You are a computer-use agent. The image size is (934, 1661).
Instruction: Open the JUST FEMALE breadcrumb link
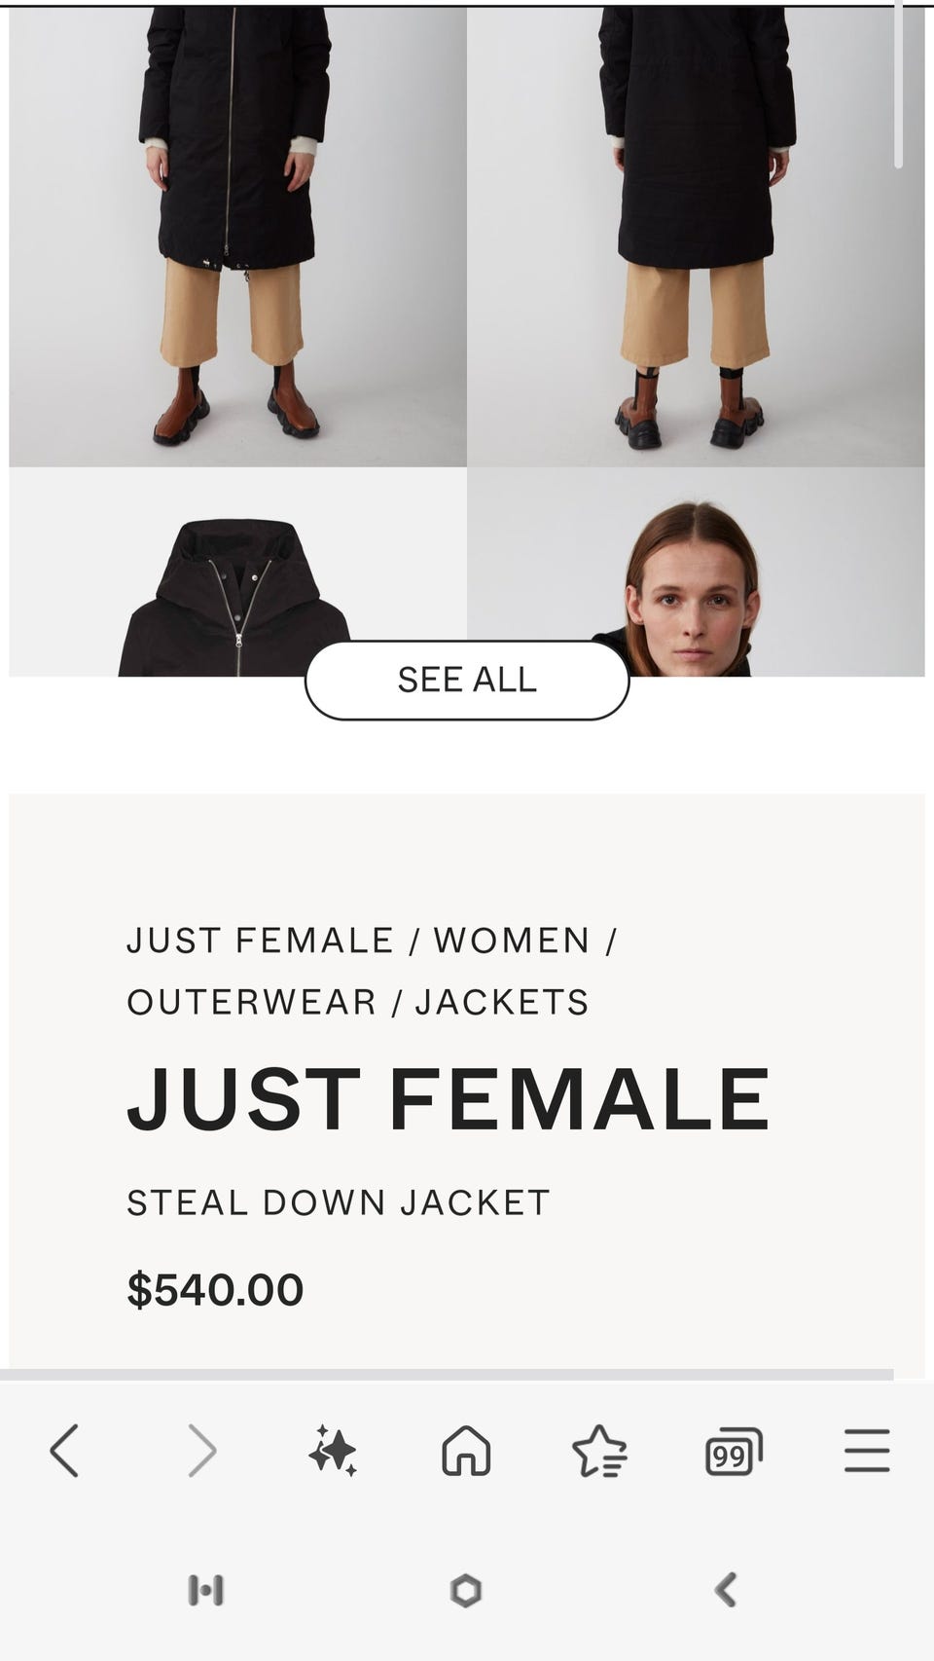260,941
